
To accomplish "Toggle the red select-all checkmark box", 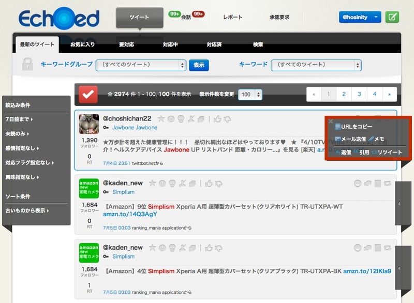I will point(88,95).
